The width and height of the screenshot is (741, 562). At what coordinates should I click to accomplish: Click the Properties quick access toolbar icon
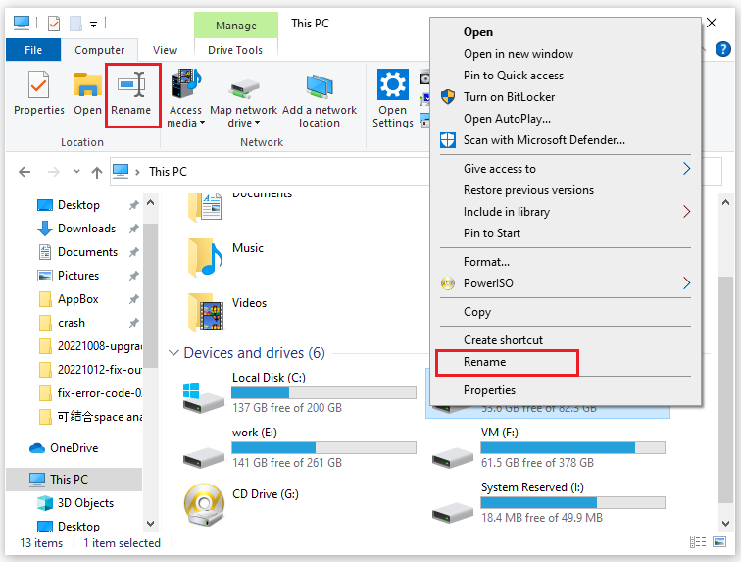54,24
